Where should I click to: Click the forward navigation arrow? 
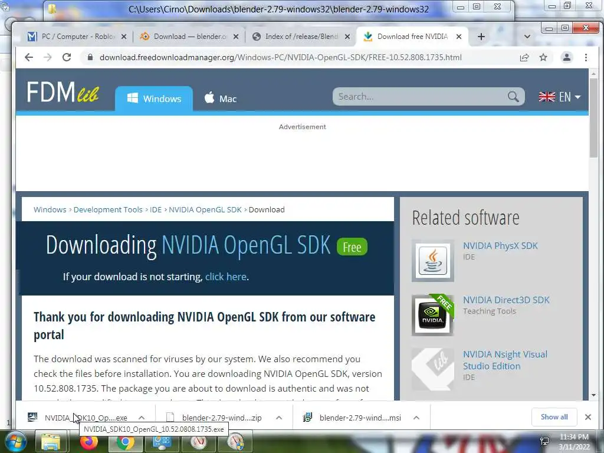[47, 57]
